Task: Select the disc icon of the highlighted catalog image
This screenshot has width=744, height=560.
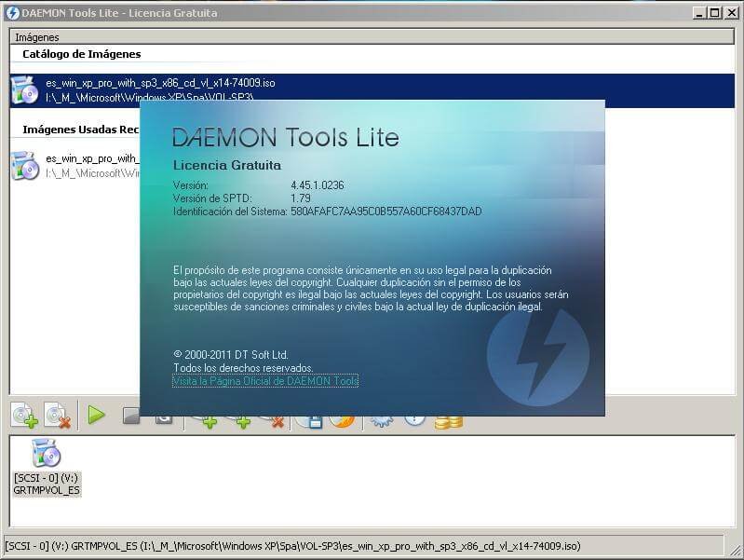Action: pos(24,89)
